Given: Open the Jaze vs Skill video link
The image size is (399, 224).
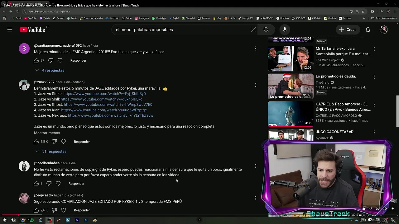Looking at the screenshot, I should [101, 99].
